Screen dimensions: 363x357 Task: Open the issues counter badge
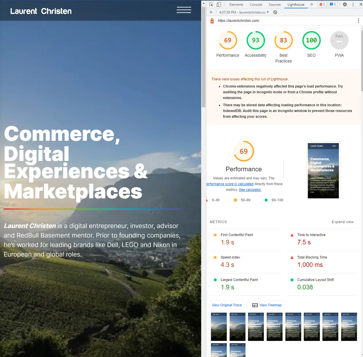coord(333,4)
